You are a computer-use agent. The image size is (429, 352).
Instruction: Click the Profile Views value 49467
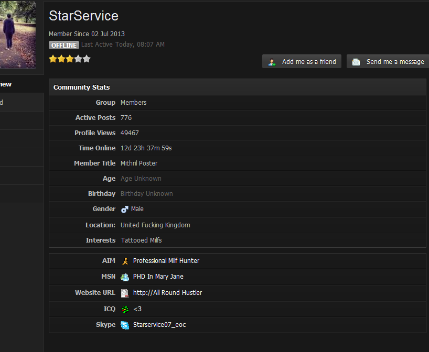click(130, 133)
